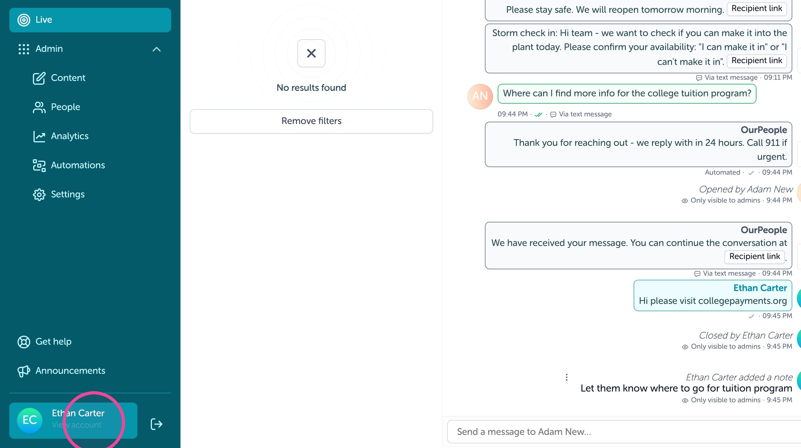Image resolution: width=801 pixels, height=448 pixels.
Task: Collapse the Admin section chevron
Action: (x=156, y=49)
